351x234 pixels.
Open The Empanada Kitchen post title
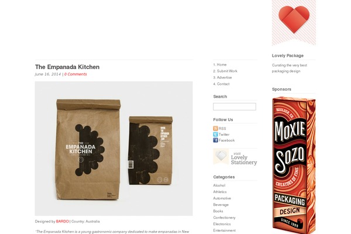[x=67, y=67]
